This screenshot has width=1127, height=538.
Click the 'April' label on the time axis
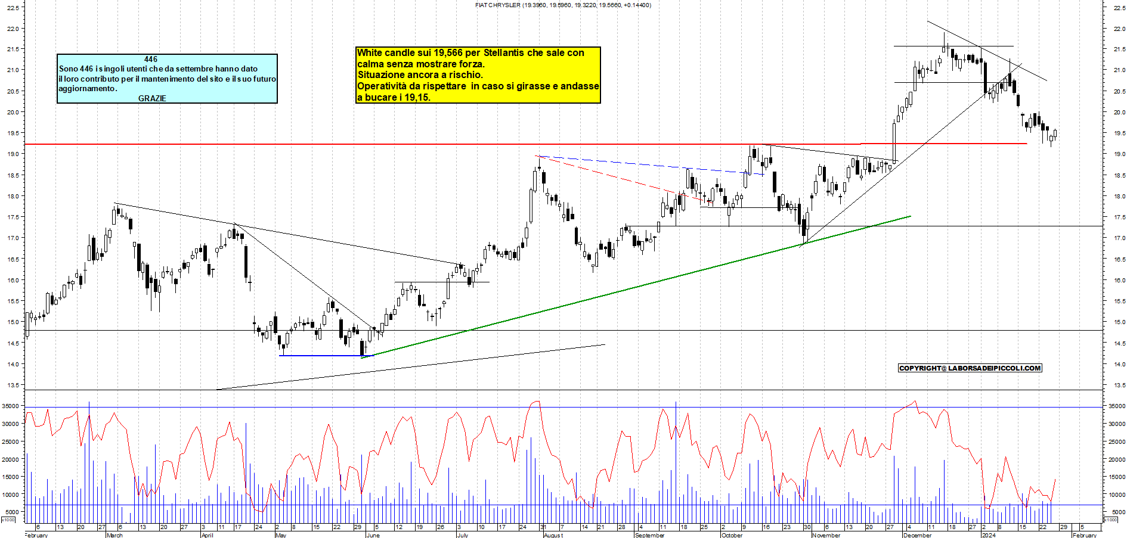pyautogui.click(x=207, y=535)
